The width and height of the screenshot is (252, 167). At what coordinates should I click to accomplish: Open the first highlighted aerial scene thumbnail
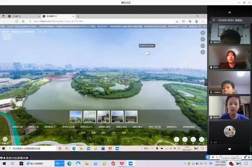pyautogui.click(x=76, y=117)
